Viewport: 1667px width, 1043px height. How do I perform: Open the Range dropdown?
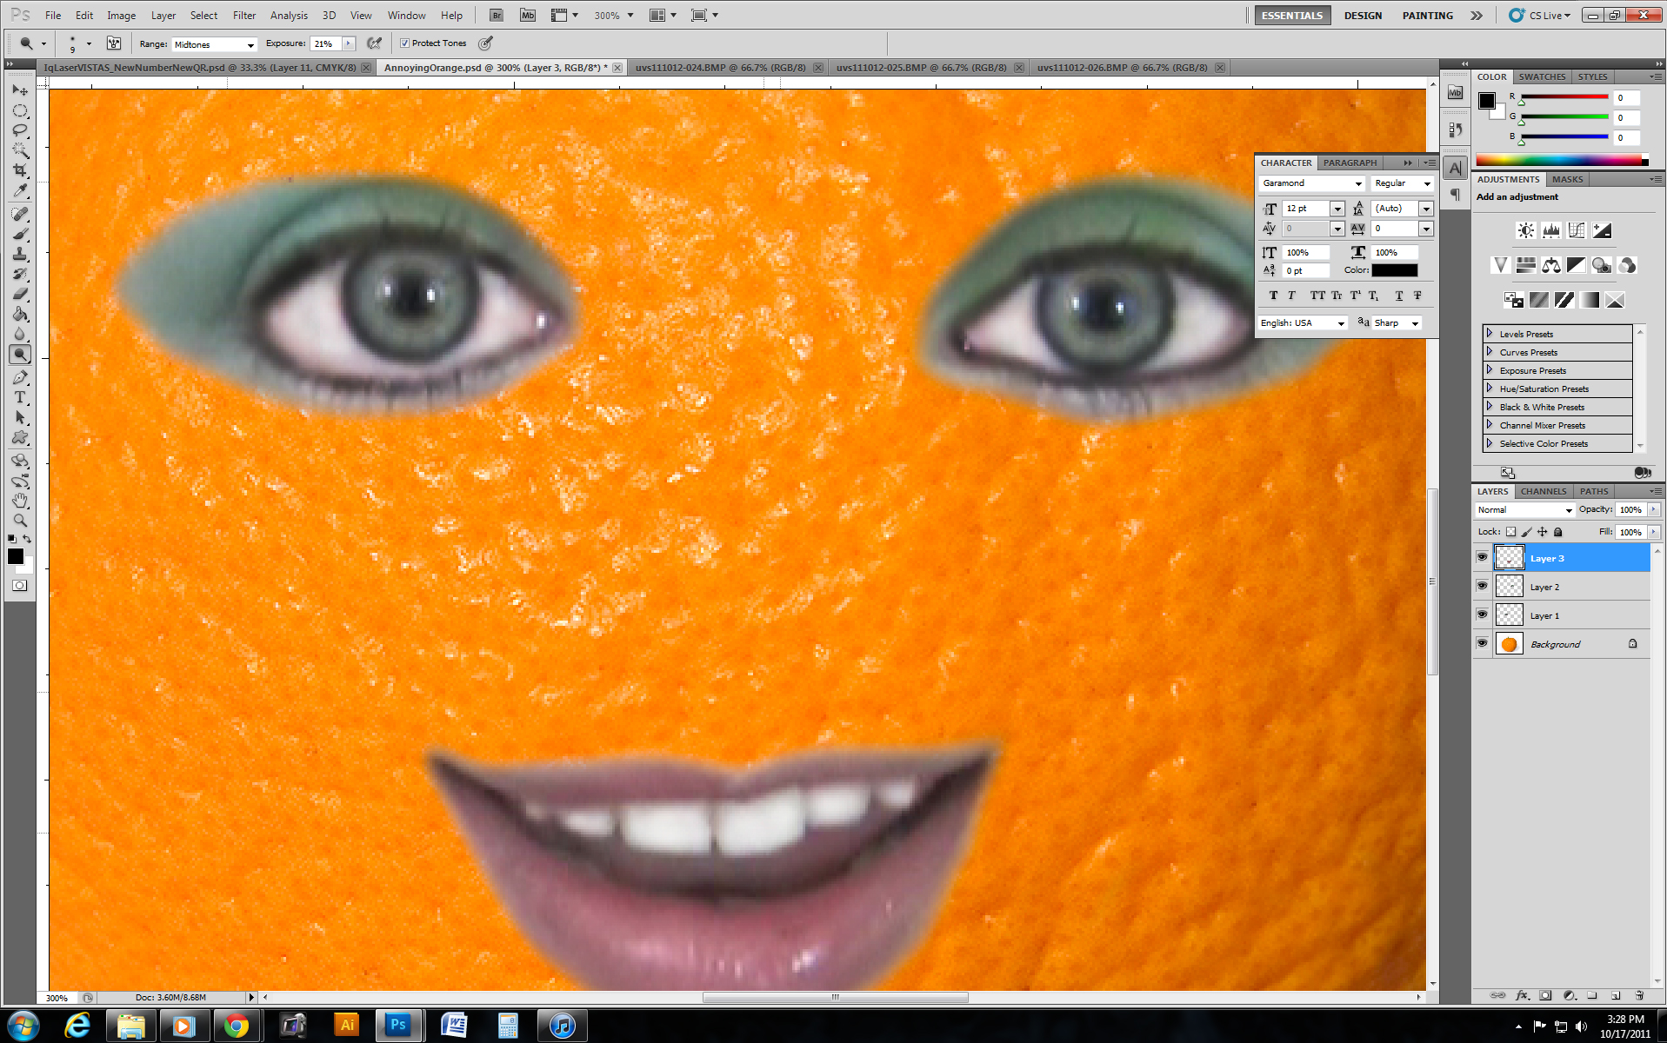tap(214, 44)
